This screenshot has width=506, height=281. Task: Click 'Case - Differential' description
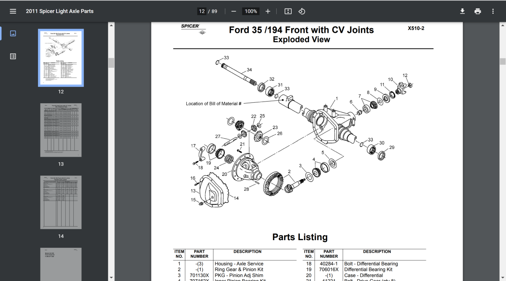(x=363, y=276)
